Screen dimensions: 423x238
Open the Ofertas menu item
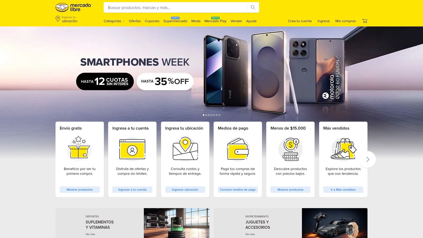[x=135, y=21]
